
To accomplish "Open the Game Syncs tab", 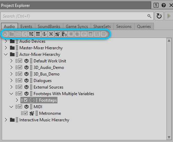I will click(77, 27).
